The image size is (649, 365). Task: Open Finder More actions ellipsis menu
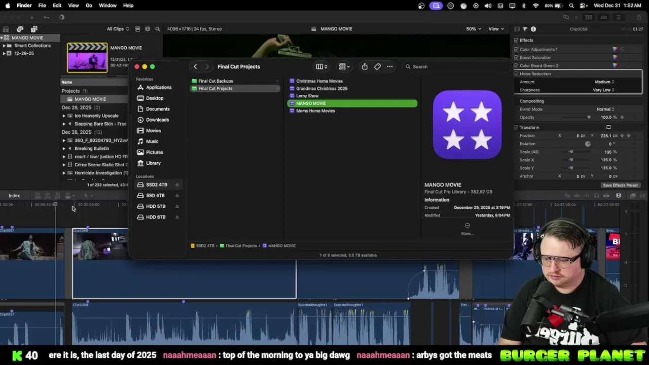[390, 66]
